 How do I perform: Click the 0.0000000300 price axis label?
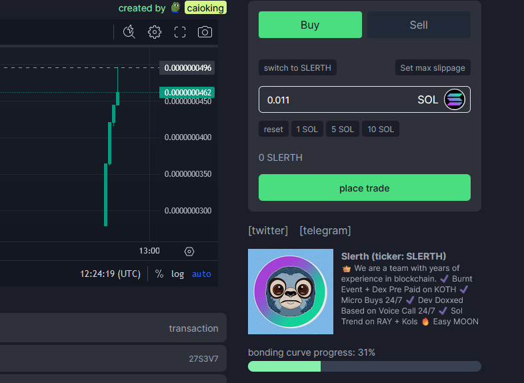tap(188, 211)
